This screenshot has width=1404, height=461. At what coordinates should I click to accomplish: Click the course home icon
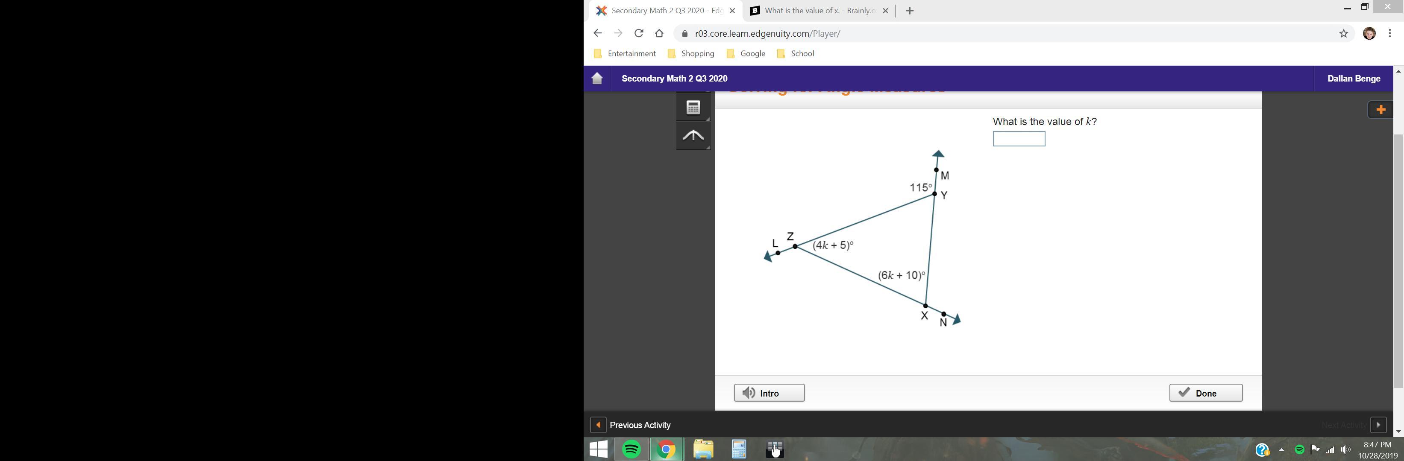pos(597,79)
